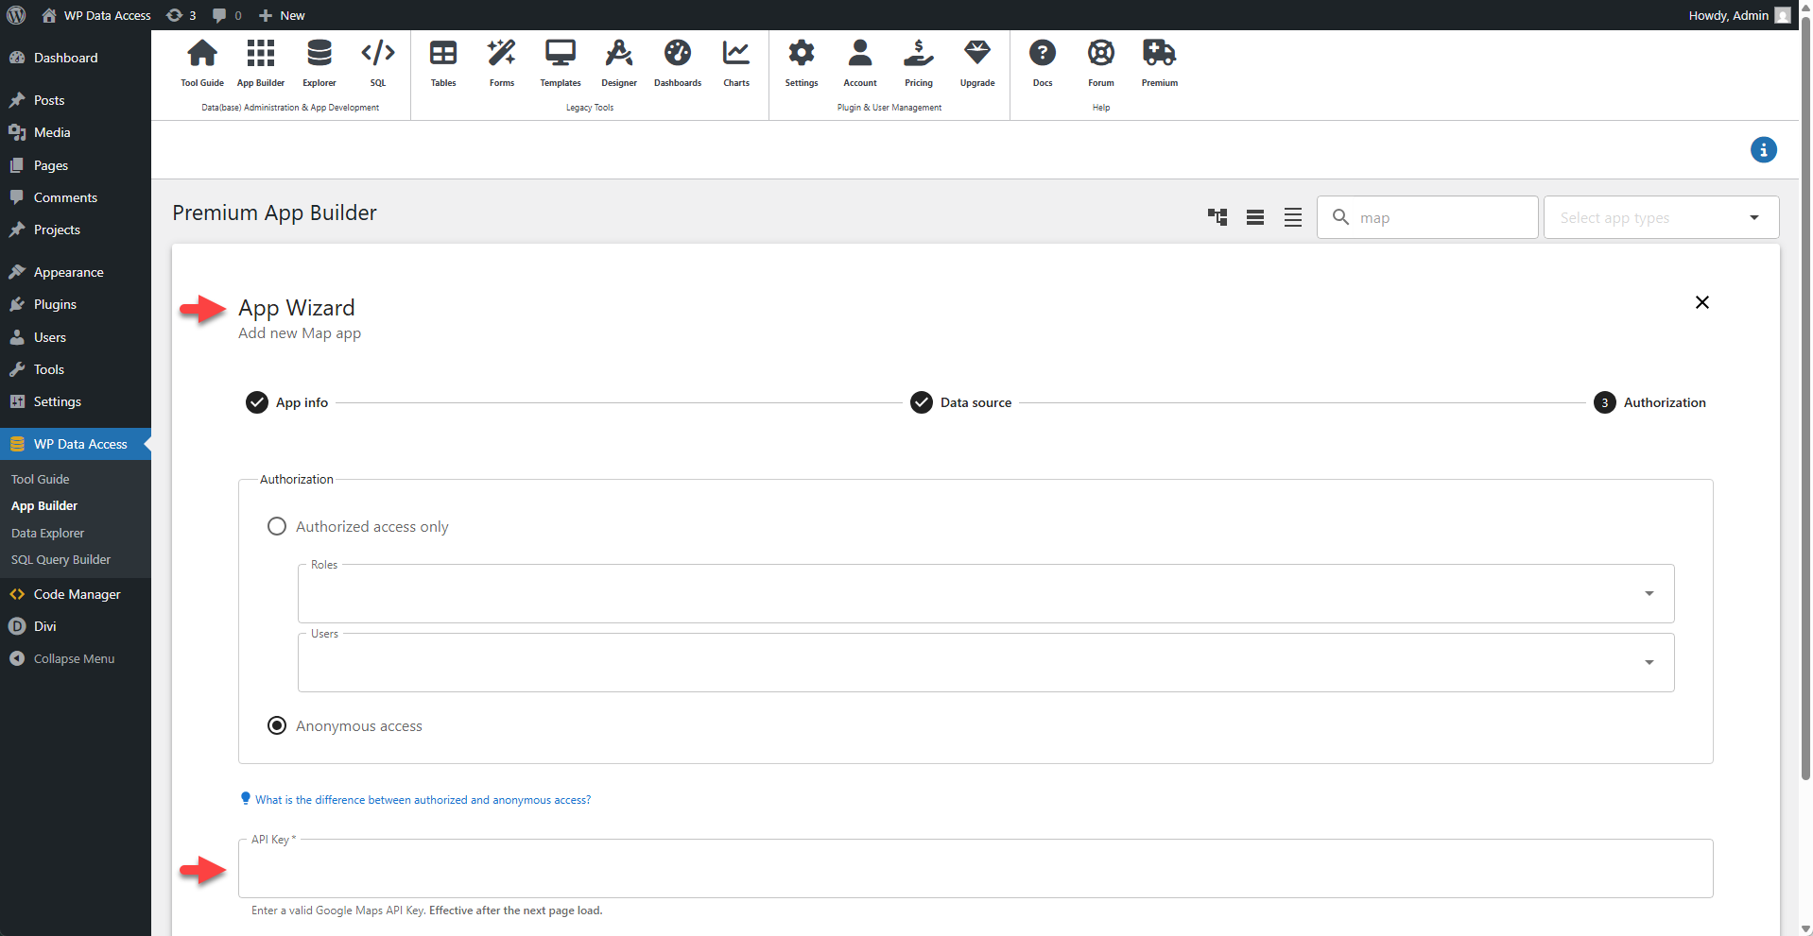This screenshot has height=936, width=1813.
Task: Click the Dashboards icon
Action: coord(677,61)
